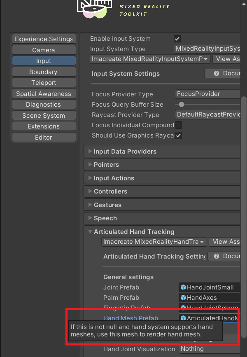Image resolution: width=247 pixels, height=357 pixels.
Task: Click the ArticulatedHandMesh prefab cube icon
Action: coord(183,318)
